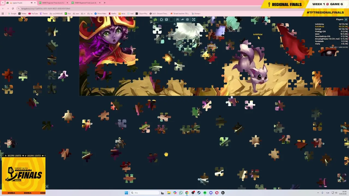Select player PinkEgg-Q18 in the list
Screen dimensions: 349x196
click(331, 32)
